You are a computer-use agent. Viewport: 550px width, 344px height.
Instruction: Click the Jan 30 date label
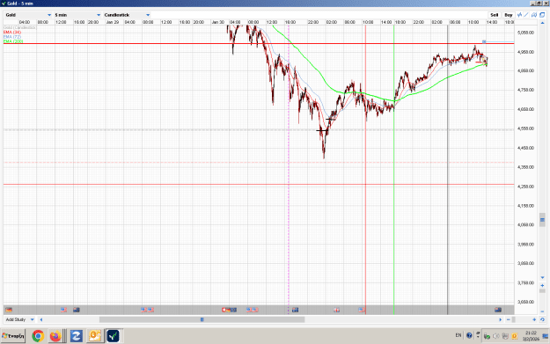pos(218,22)
